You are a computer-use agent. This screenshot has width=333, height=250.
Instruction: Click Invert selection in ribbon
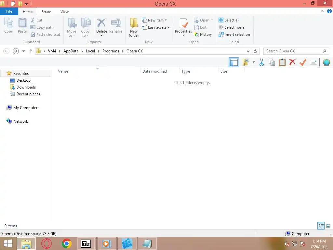point(234,35)
